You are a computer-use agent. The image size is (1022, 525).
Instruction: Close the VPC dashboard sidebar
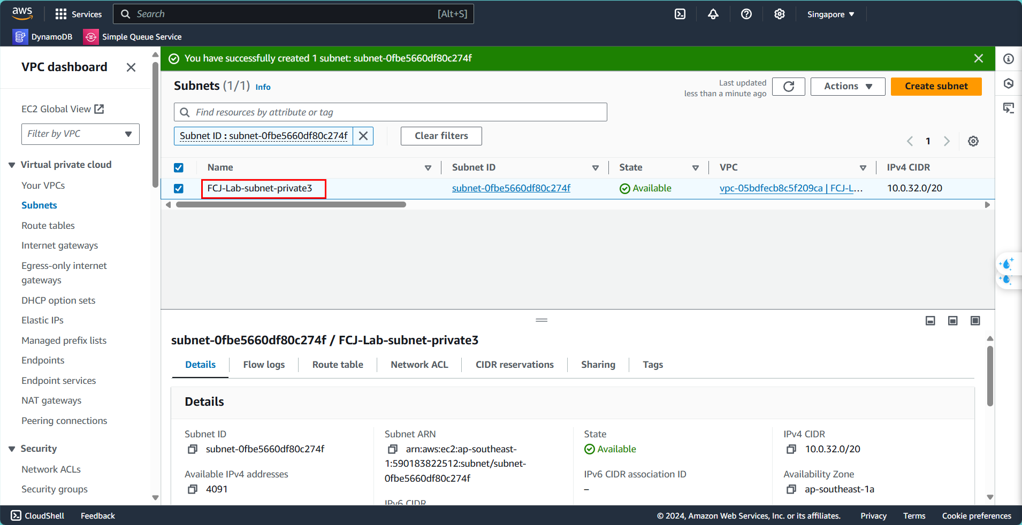[131, 67]
